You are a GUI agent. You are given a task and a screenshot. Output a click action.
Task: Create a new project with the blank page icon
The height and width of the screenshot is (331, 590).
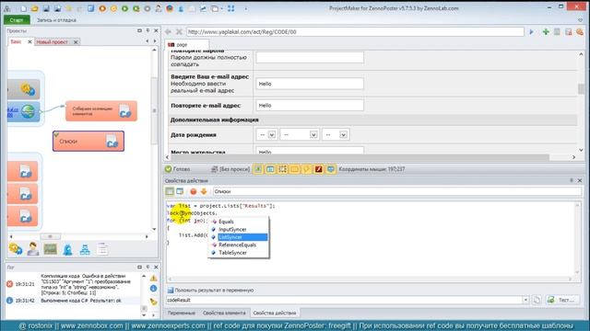click(23, 8)
